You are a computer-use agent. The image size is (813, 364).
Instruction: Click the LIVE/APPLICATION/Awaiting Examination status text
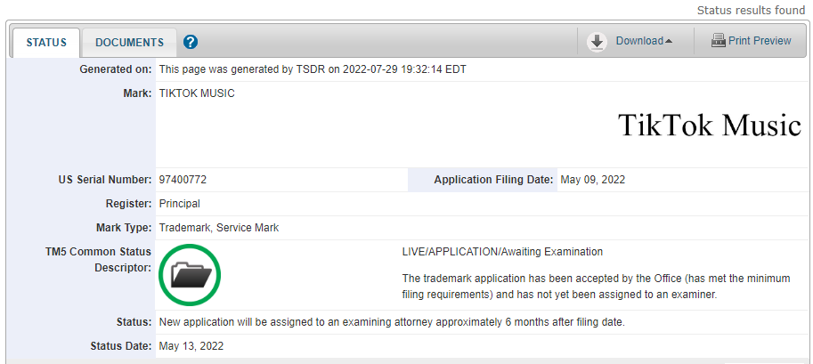tap(502, 252)
